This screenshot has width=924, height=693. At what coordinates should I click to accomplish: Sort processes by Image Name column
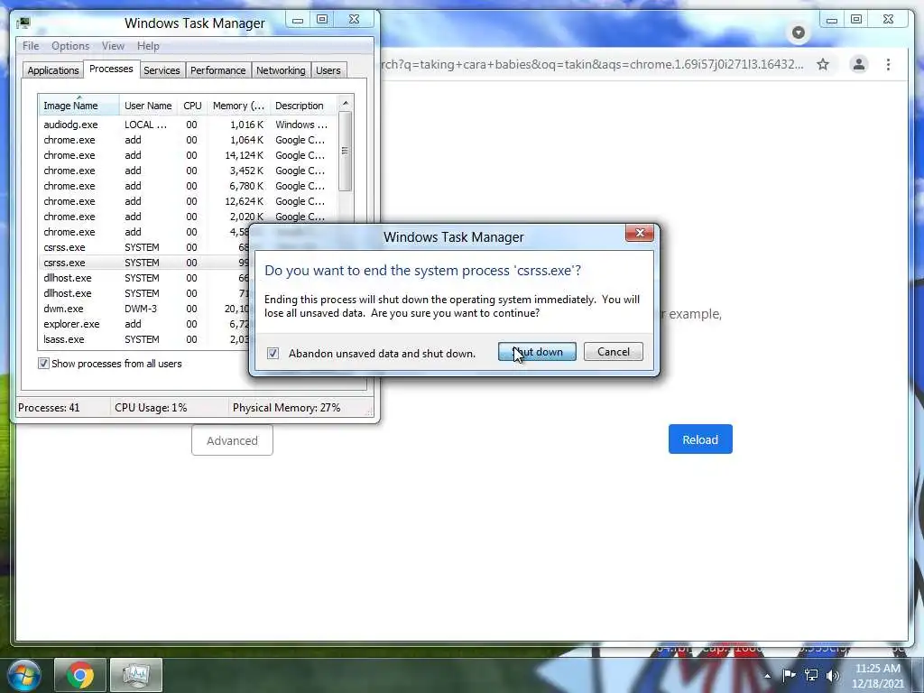click(x=79, y=106)
